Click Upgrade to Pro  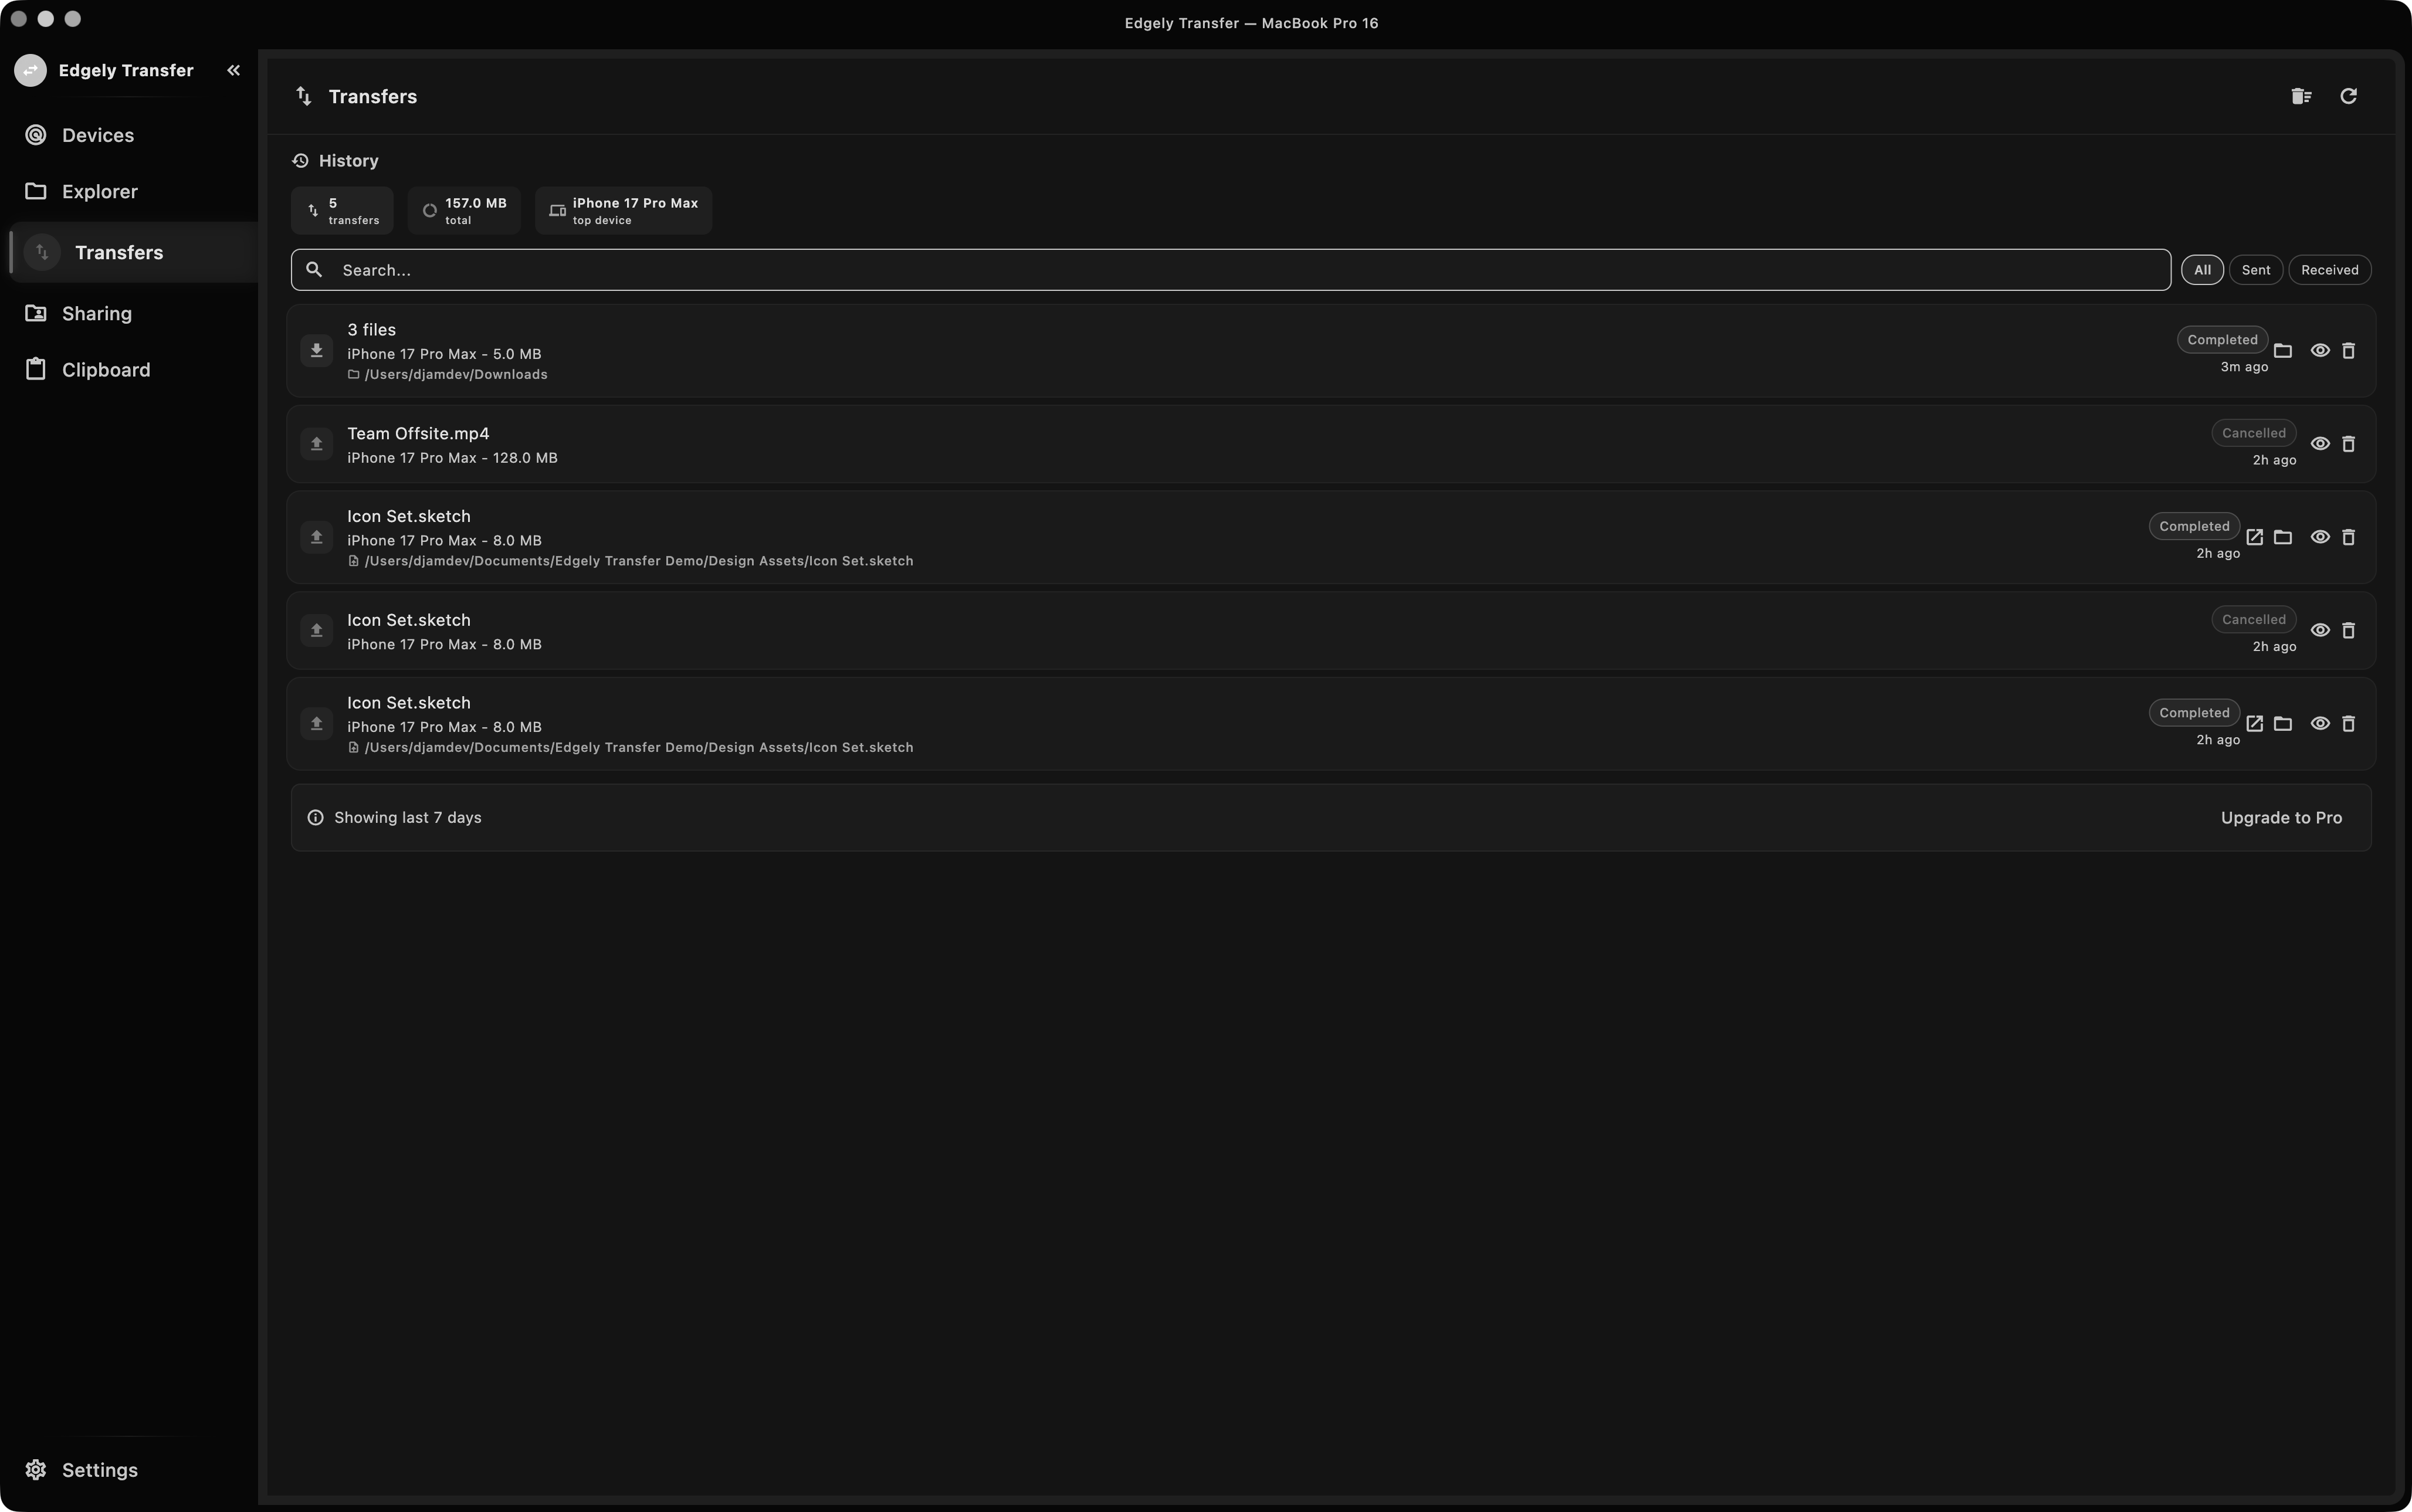pos(2281,818)
